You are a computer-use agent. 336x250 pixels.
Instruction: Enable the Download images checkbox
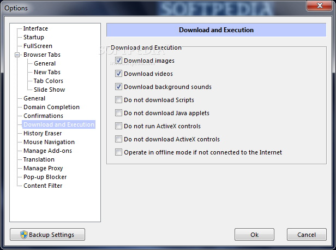(x=118, y=61)
